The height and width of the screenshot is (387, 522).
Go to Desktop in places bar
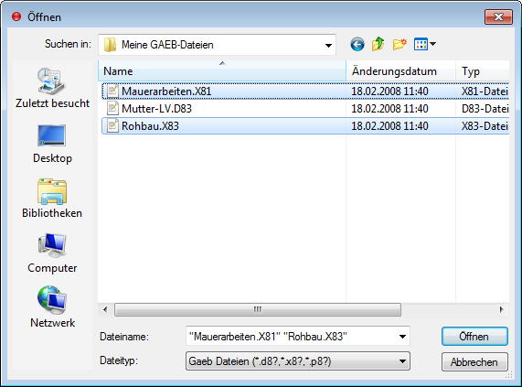click(52, 145)
